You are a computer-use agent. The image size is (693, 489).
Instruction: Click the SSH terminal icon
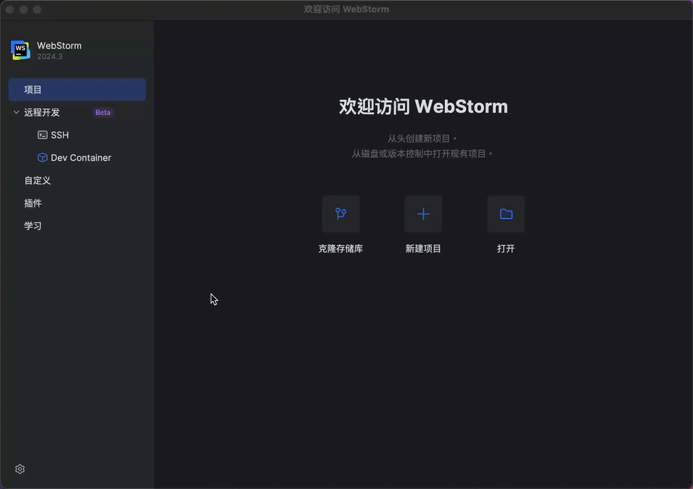(x=42, y=134)
